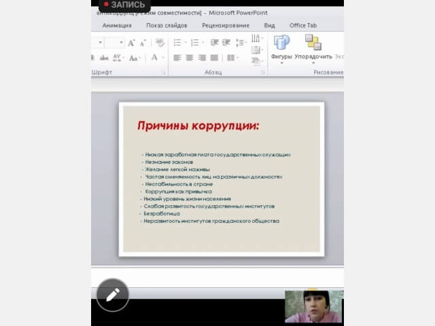Open the Columns button
The width and height of the screenshot is (435, 326).
tap(232, 58)
